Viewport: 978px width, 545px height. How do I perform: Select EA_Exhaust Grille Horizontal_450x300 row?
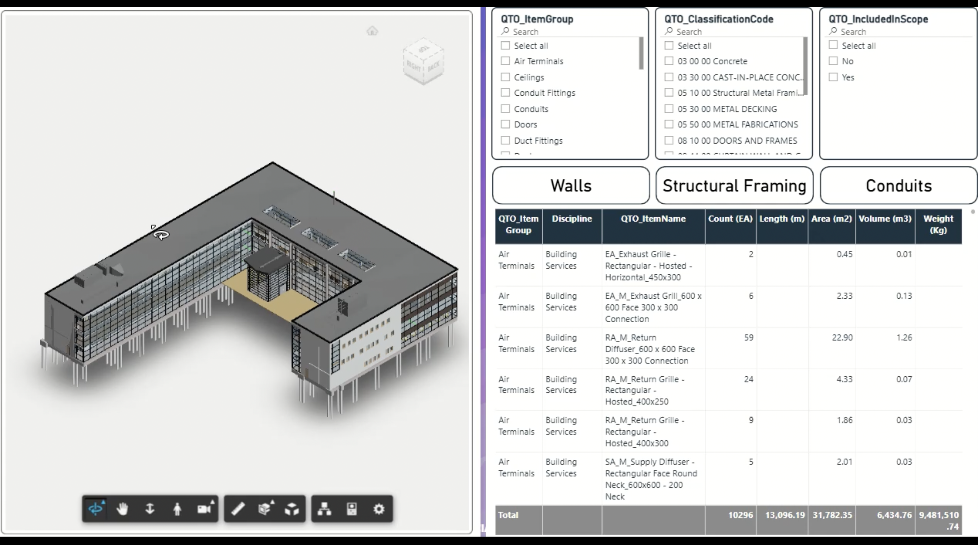(729, 265)
